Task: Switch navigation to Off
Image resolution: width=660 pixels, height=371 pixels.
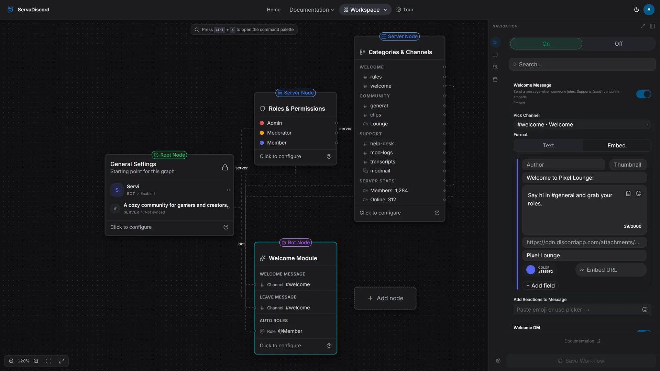Action: [x=618, y=44]
